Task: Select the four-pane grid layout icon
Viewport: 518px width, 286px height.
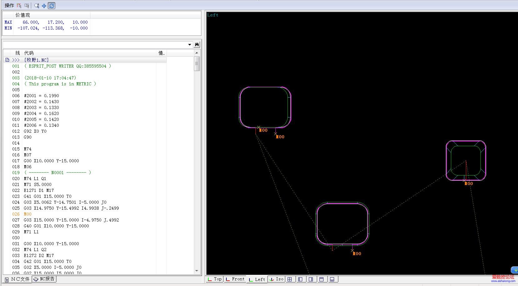Action: 290,279
